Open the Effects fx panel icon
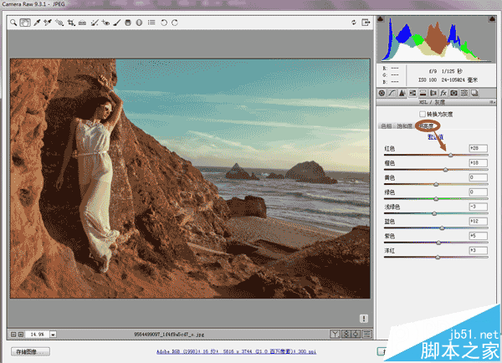Screen dimensions: 502x363 (443, 93)
